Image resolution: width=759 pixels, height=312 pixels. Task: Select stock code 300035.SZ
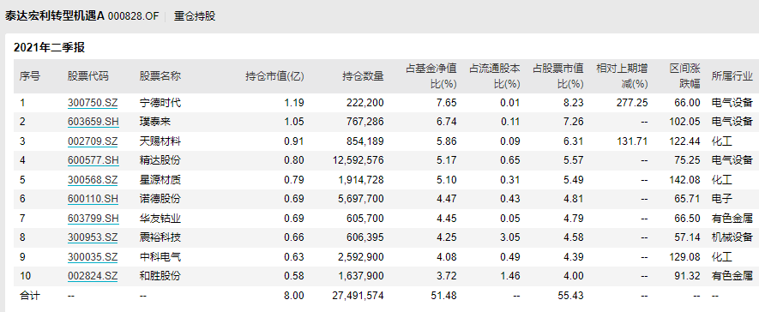point(93,257)
